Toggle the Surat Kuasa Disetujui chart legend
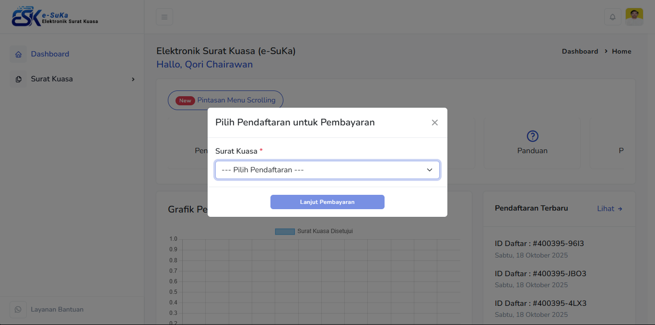 point(314,231)
